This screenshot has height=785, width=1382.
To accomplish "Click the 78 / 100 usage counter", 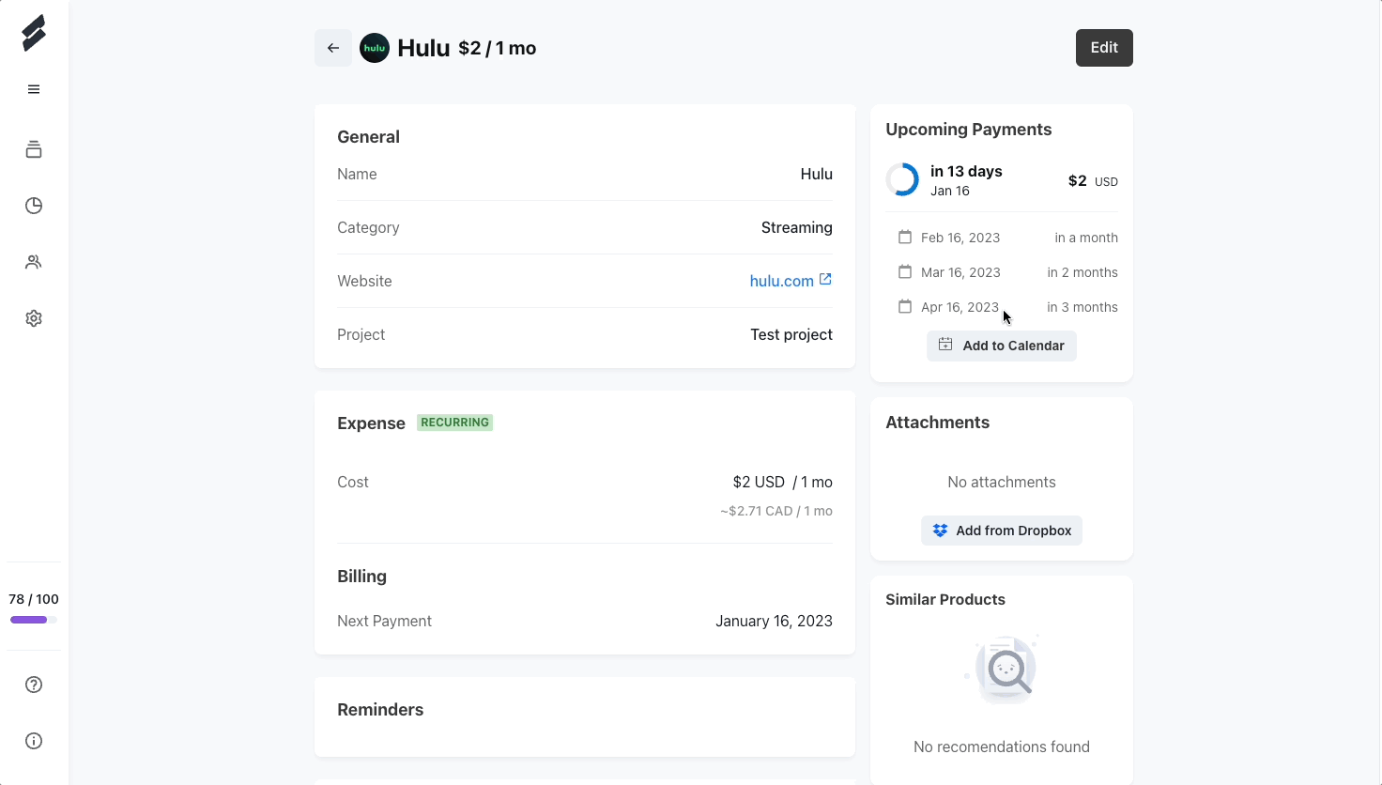I will 34,599.
